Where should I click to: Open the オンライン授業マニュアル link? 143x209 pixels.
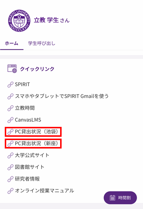(44, 191)
